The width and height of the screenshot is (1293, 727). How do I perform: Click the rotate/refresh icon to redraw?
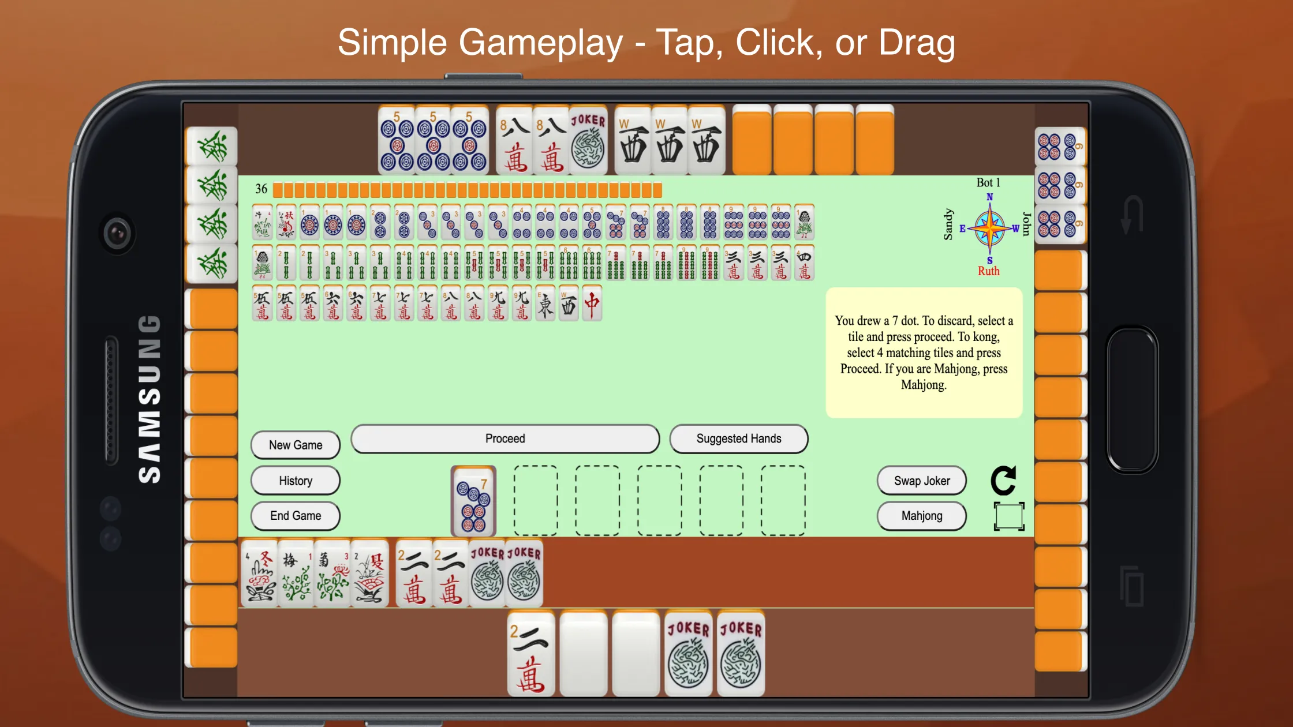(x=1006, y=480)
